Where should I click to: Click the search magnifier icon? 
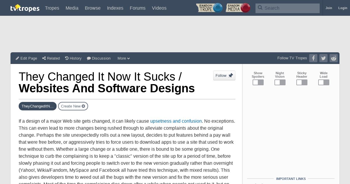[260, 8]
